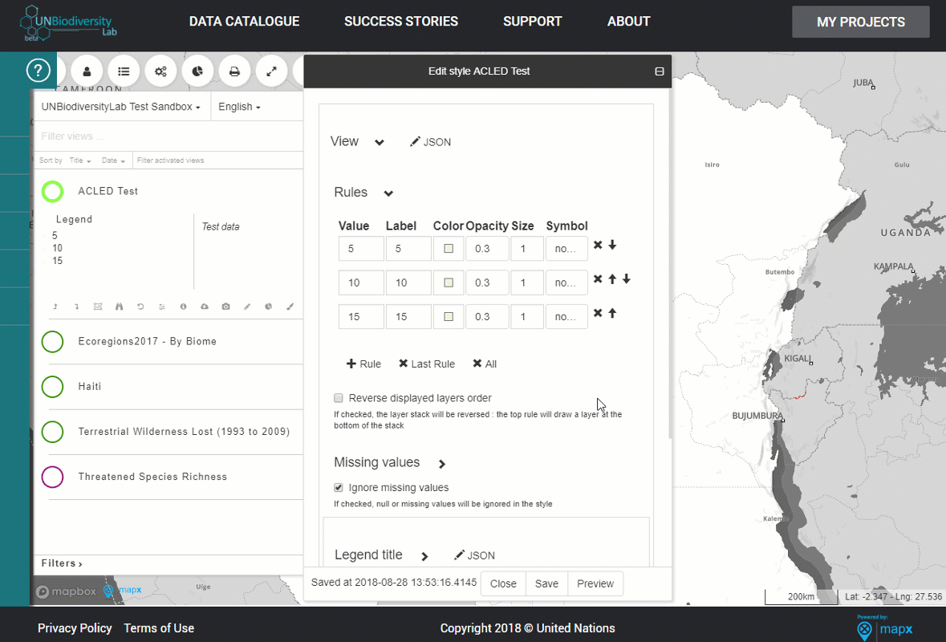Screen dimensions: 946x642
Task: Click the user profile toolbar button
Action: point(87,71)
